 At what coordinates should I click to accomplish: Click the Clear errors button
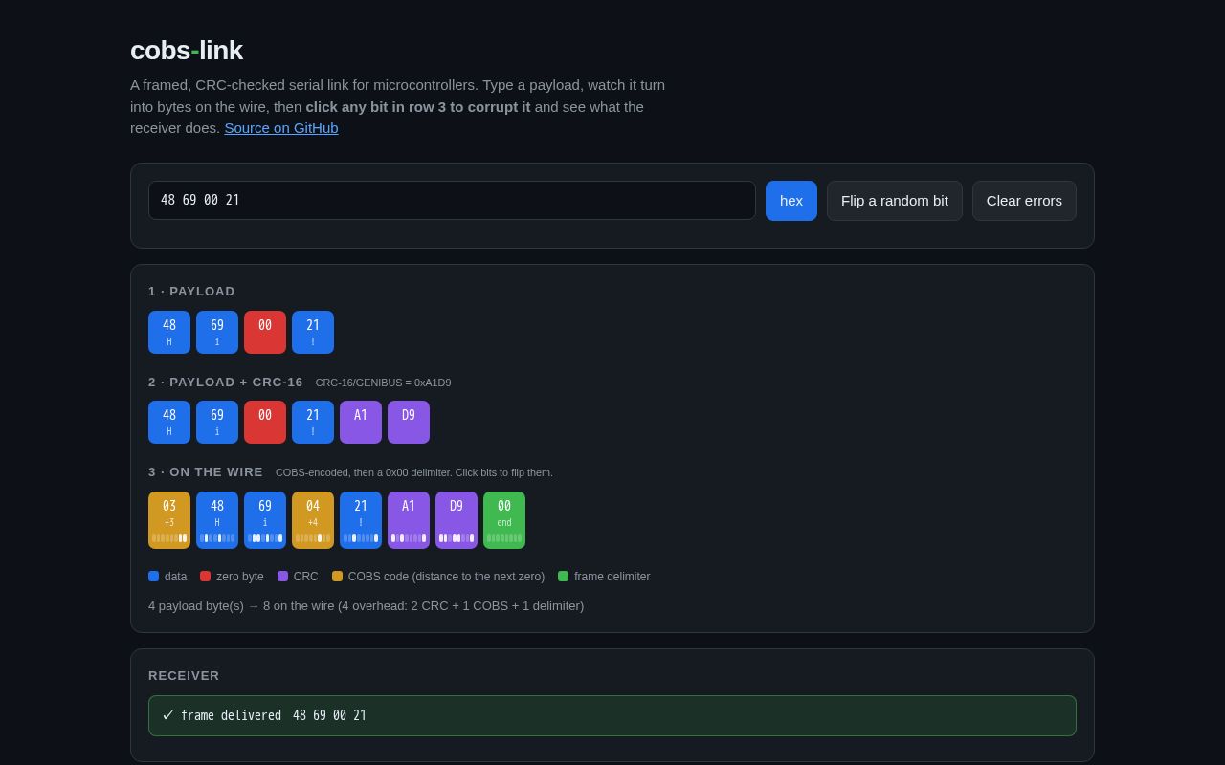click(x=1024, y=201)
